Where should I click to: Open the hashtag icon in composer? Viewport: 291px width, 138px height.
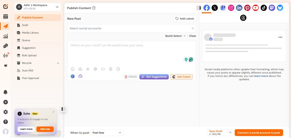(x=88, y=69)
